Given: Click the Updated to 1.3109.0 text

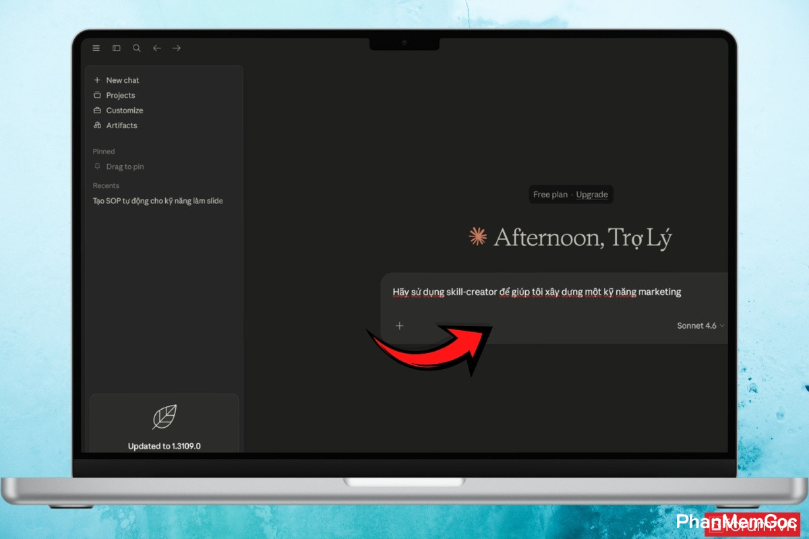Looking at the screenshot, I should pyautogui.click(x=164, y=446).
